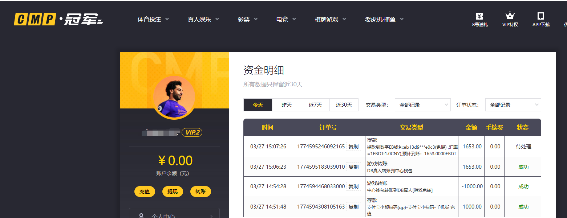
Task: Click the VIP特权 crown icon
Action: (510, 16)
